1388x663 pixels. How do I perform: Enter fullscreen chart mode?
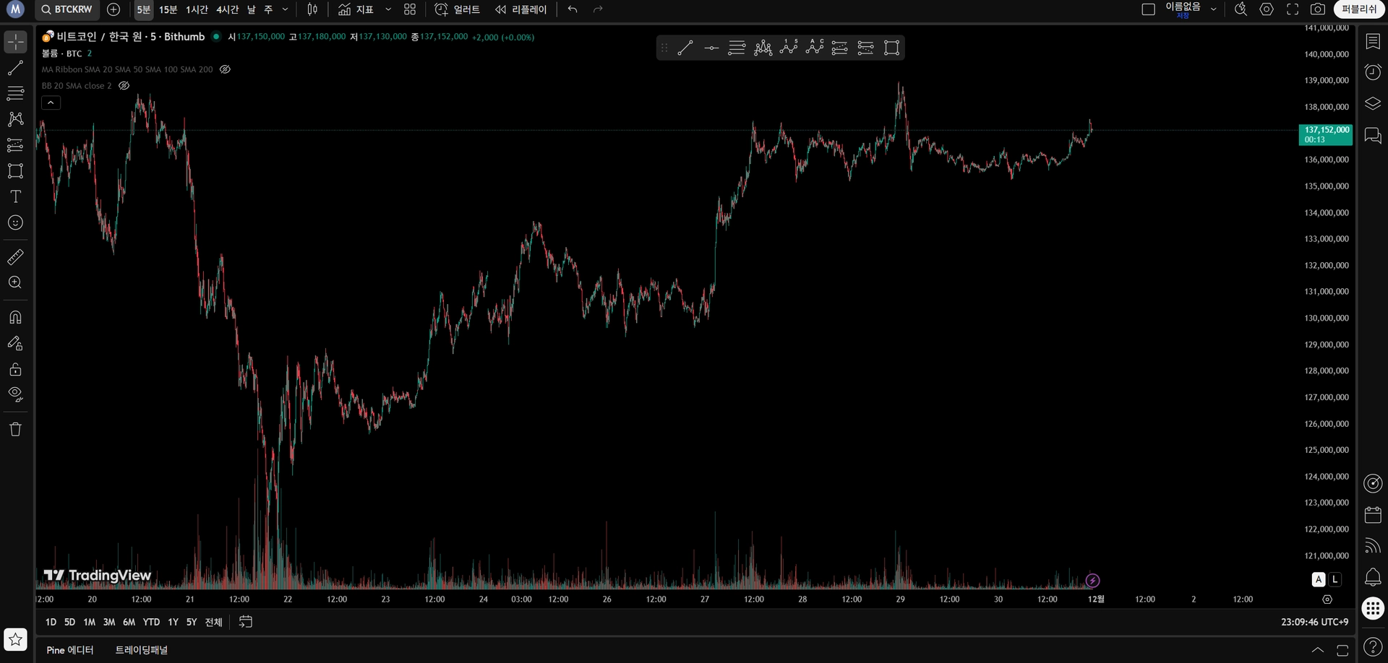[1293, 9]
